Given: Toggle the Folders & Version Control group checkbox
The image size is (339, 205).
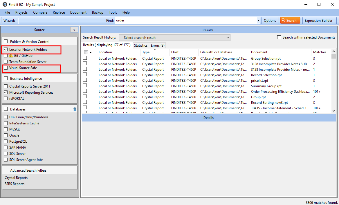Looking at the screenshot, I should (6, 41).
